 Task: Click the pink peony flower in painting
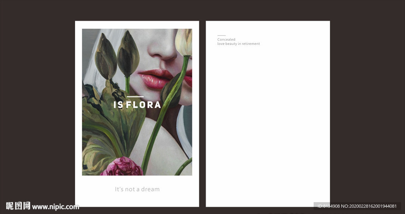click(122, 167)
